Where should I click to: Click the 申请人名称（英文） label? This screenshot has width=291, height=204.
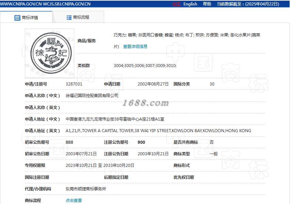43,108
